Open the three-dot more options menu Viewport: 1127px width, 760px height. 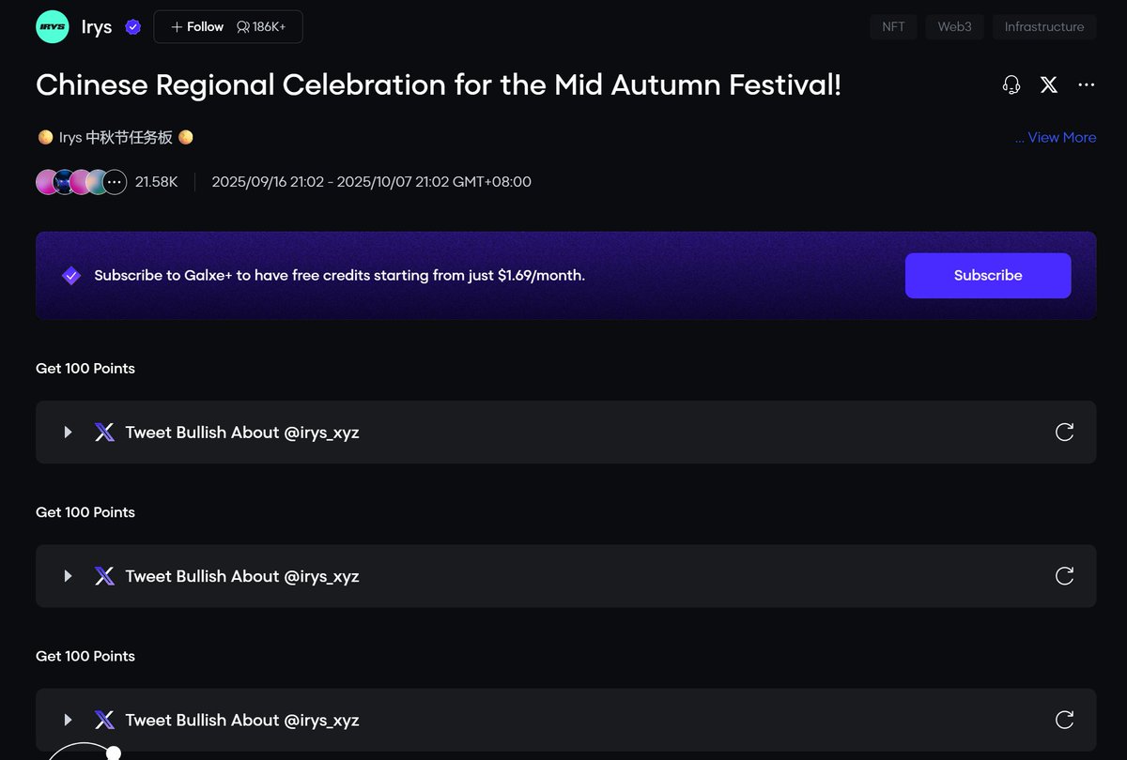coord(1087,85)
